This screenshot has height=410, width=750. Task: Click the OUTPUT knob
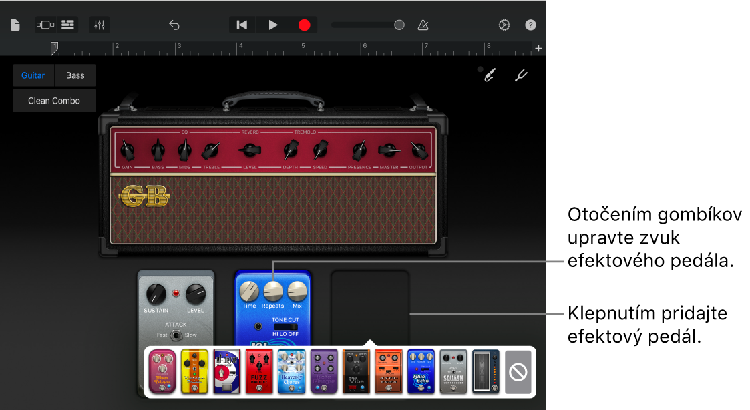419,151
